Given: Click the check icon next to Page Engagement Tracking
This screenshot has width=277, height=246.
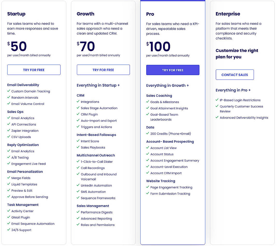Looking at the screenshot, I should pyautogui.click(x=147, y=187).
